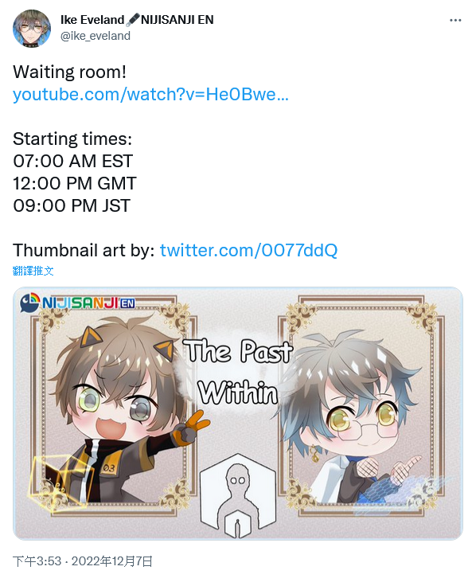Image resolution: width=476 pixels, height=582 pixels.
Task: Click Ike Eveland's profile avatar
Action: (x=32, y=29)
